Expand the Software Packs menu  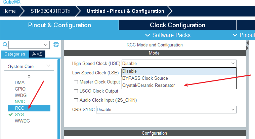(x=168, y=35)
